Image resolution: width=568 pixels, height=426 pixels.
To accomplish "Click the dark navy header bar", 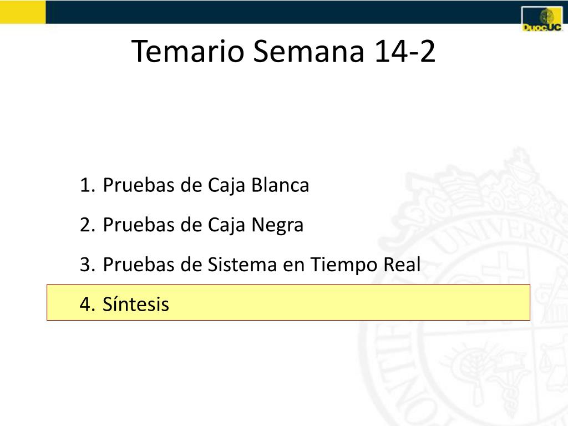I will coord(282,12).
